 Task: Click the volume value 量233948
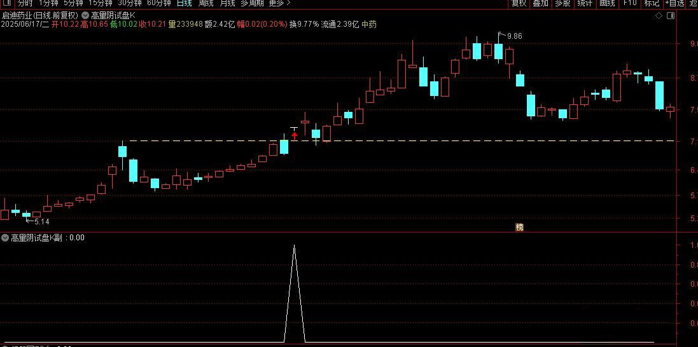[186, 24]
